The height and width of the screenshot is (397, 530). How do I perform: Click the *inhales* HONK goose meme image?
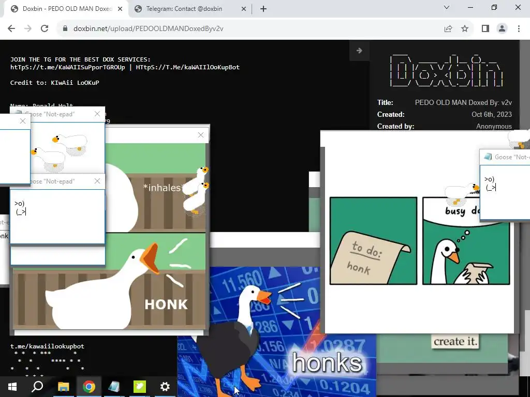coord(109,236)
